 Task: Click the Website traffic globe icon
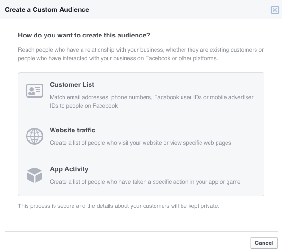point(35,136)
